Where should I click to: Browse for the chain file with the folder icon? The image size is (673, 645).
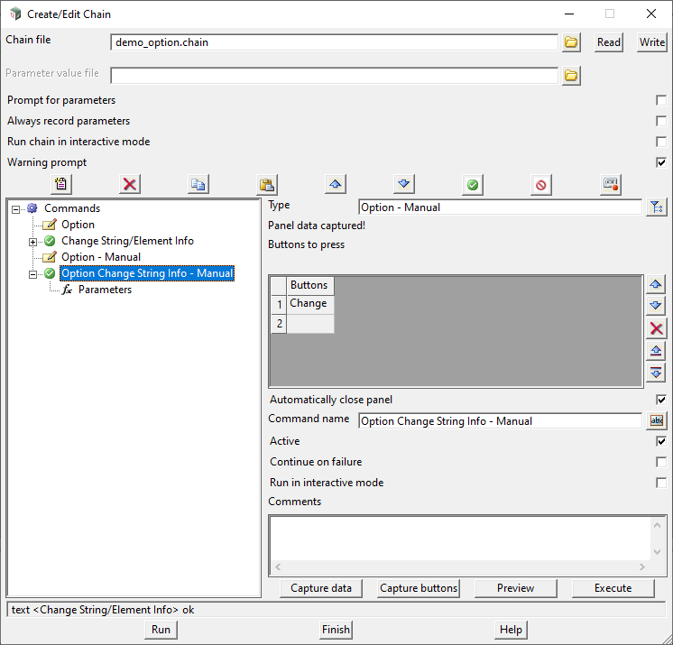[571, 42]
